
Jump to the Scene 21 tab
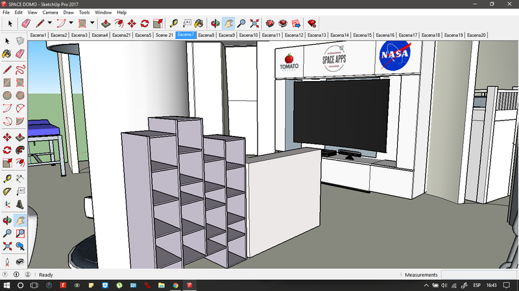point(164,35)
